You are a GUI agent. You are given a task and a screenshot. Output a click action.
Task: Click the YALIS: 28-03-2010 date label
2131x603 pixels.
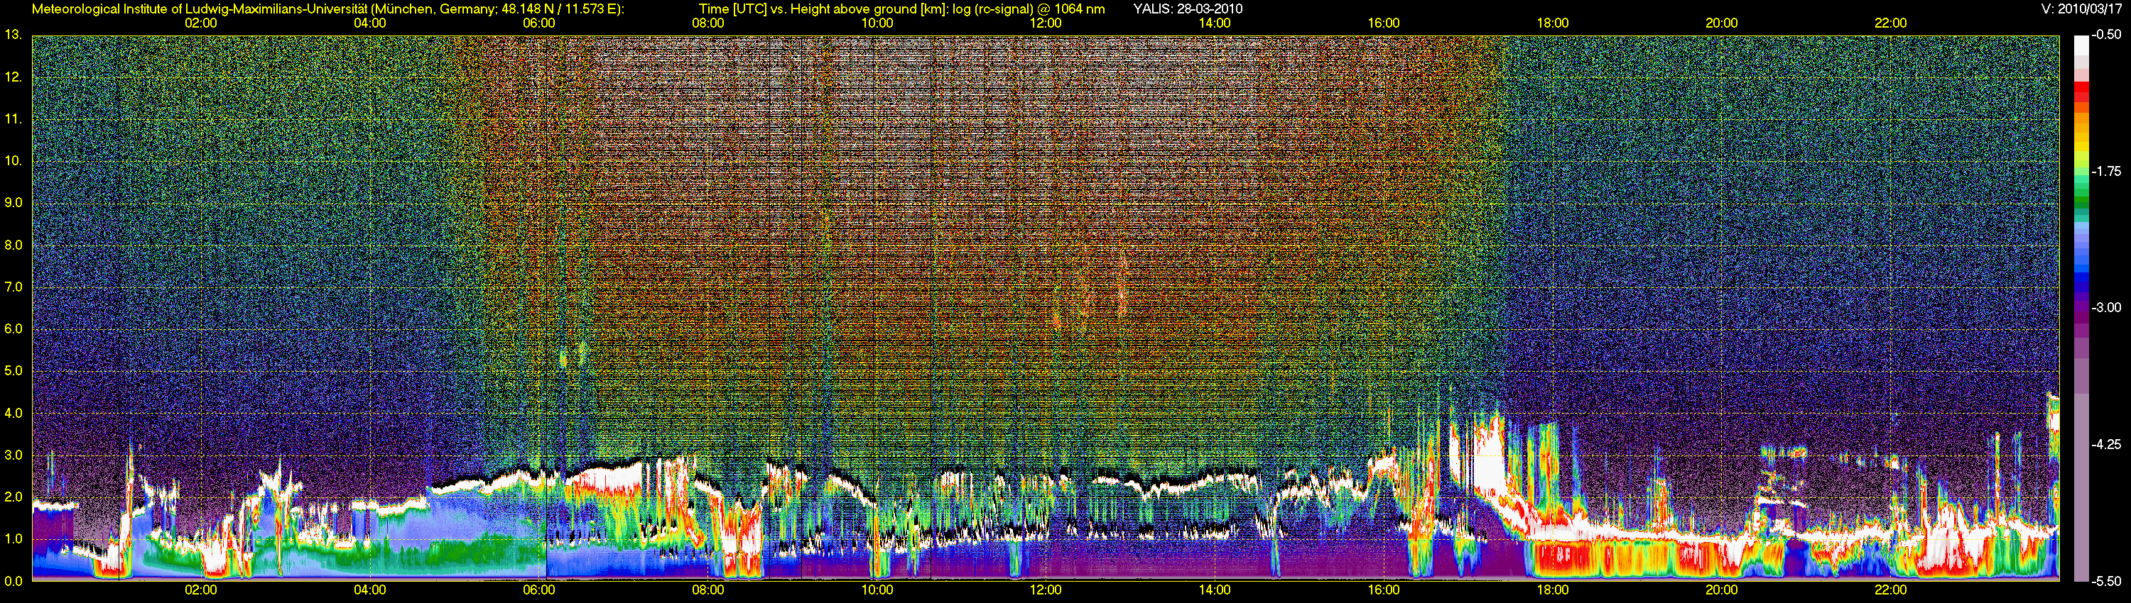click(1188, 9)
